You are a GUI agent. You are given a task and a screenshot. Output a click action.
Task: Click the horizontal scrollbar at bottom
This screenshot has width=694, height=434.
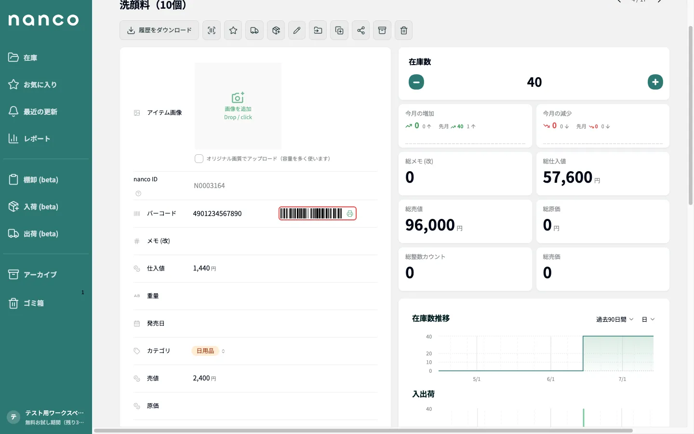(363, 430)
